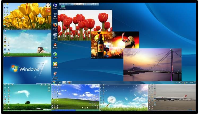This screenshot has height=114, width=199.
Task: Open the blue circular K application icon
Action: [x=55, y=35]
